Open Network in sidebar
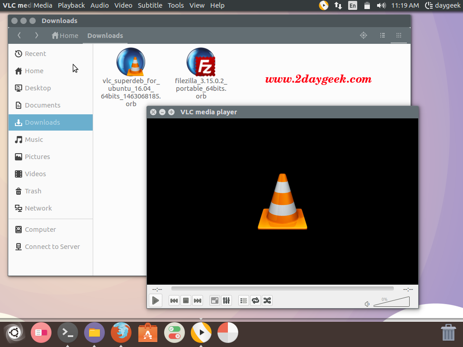463x347 pixels. click(x=51, y=208)
